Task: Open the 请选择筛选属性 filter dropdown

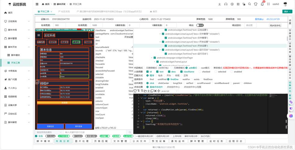Action: pos(49,132)
